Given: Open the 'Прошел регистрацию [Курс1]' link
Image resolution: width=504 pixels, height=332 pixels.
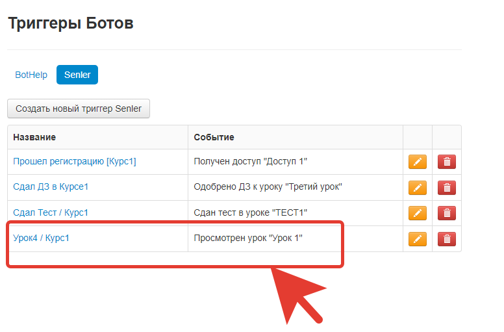Looking at the screenshot, I should 75,161.
